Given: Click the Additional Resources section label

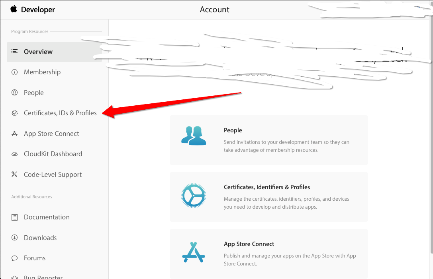Looking at the screenshot, I should tap(31, 197).
